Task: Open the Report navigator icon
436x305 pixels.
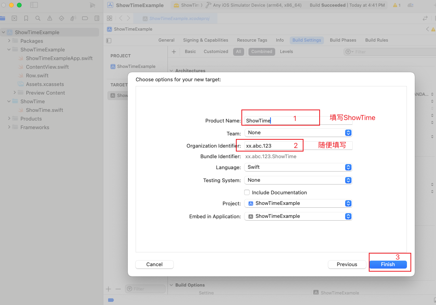Action: (x=97, y=18)
